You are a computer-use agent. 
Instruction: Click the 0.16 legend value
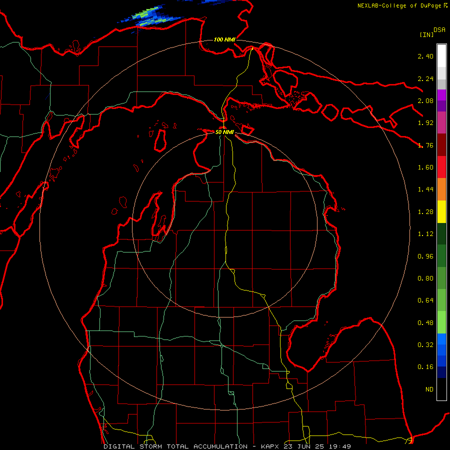click(x=425, y=367)
